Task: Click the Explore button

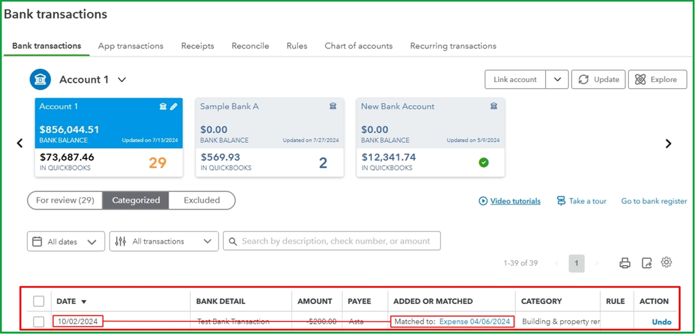Action: click(658, 79)
